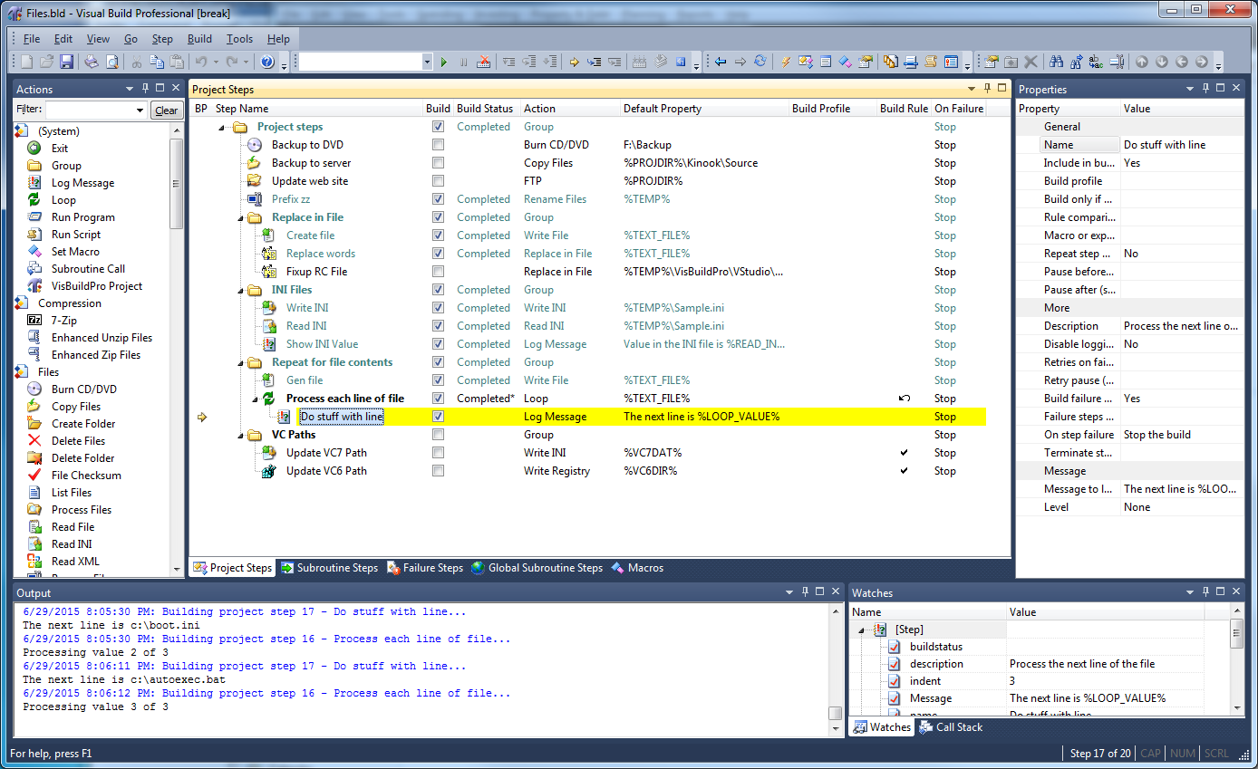
Task: Select the Loop action icon
Action: [34, 199]
